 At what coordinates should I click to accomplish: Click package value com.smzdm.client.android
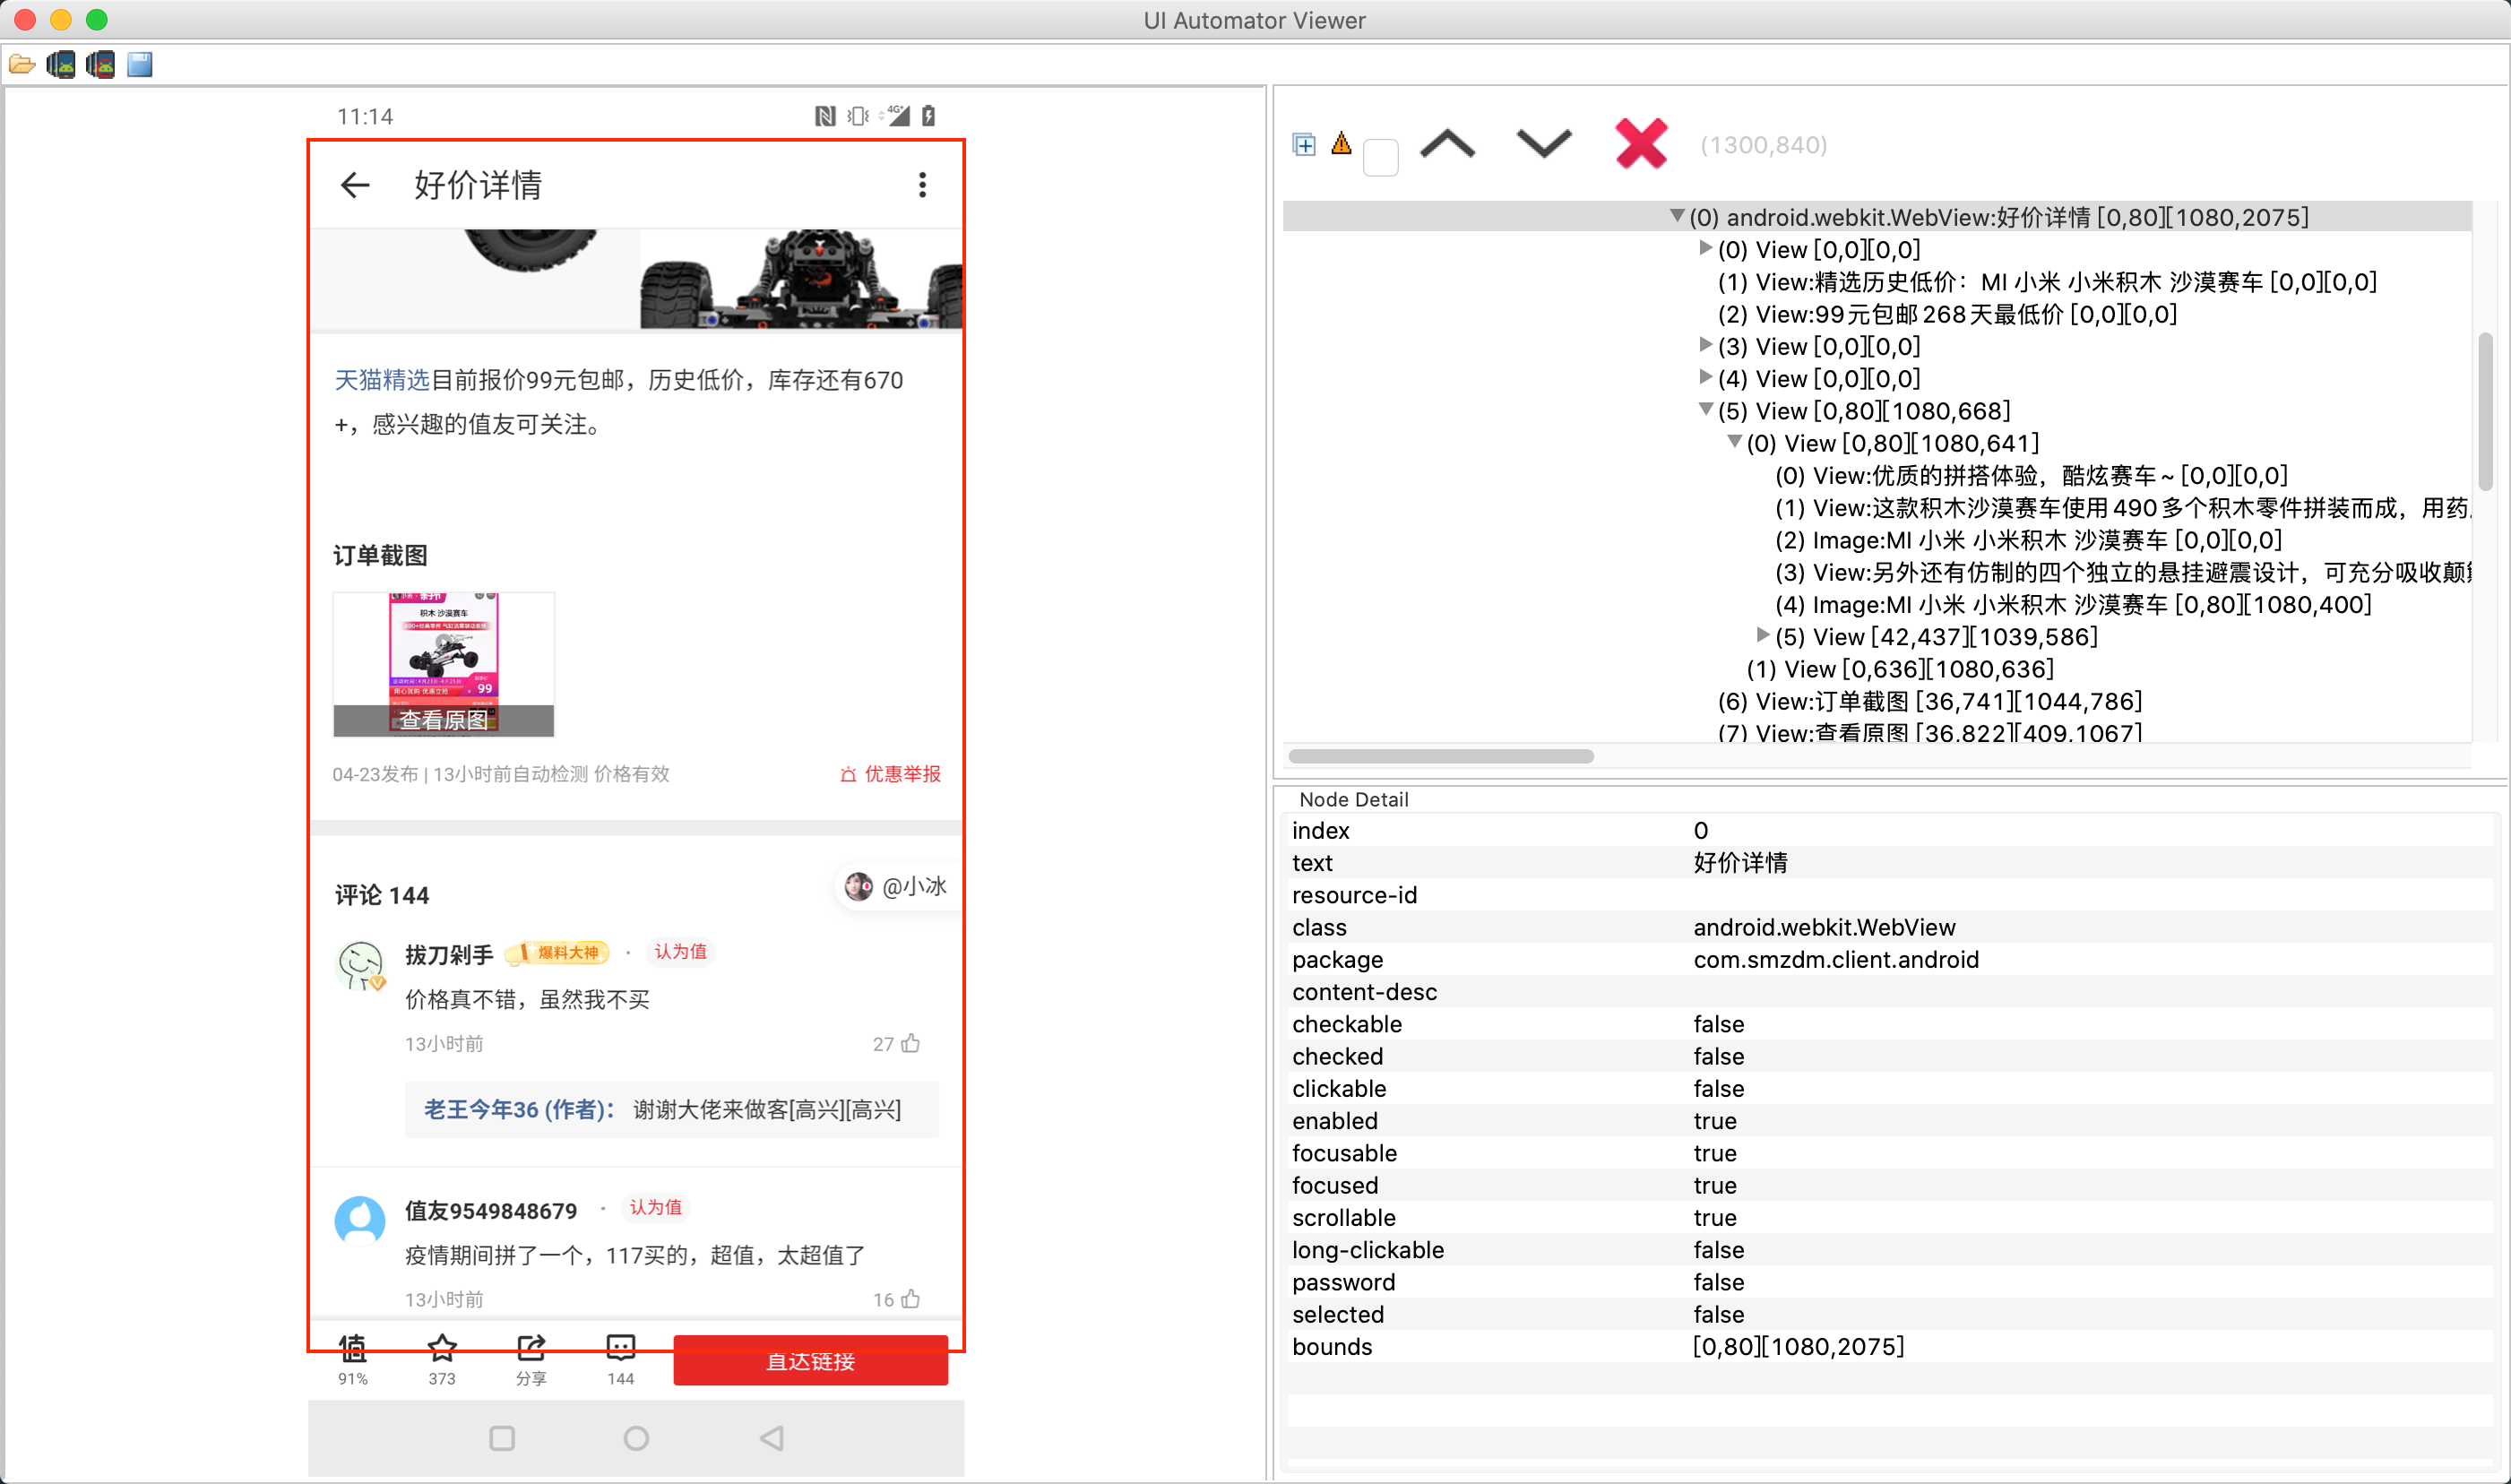tap(1835, 960)
